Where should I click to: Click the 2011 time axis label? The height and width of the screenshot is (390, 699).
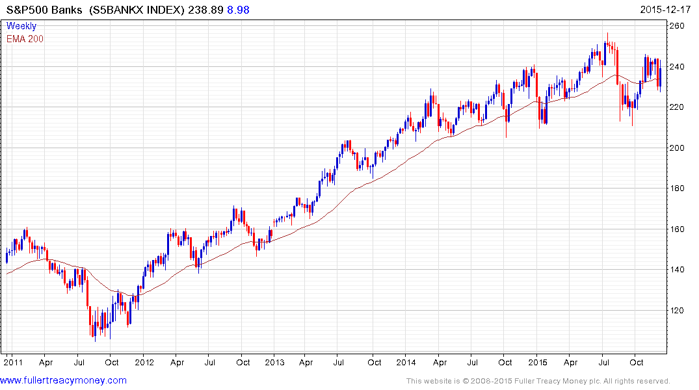(x=13, y=362)
